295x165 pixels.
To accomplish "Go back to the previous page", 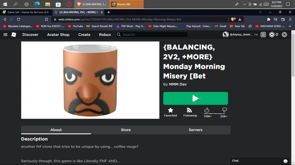I will coord(5,19).
